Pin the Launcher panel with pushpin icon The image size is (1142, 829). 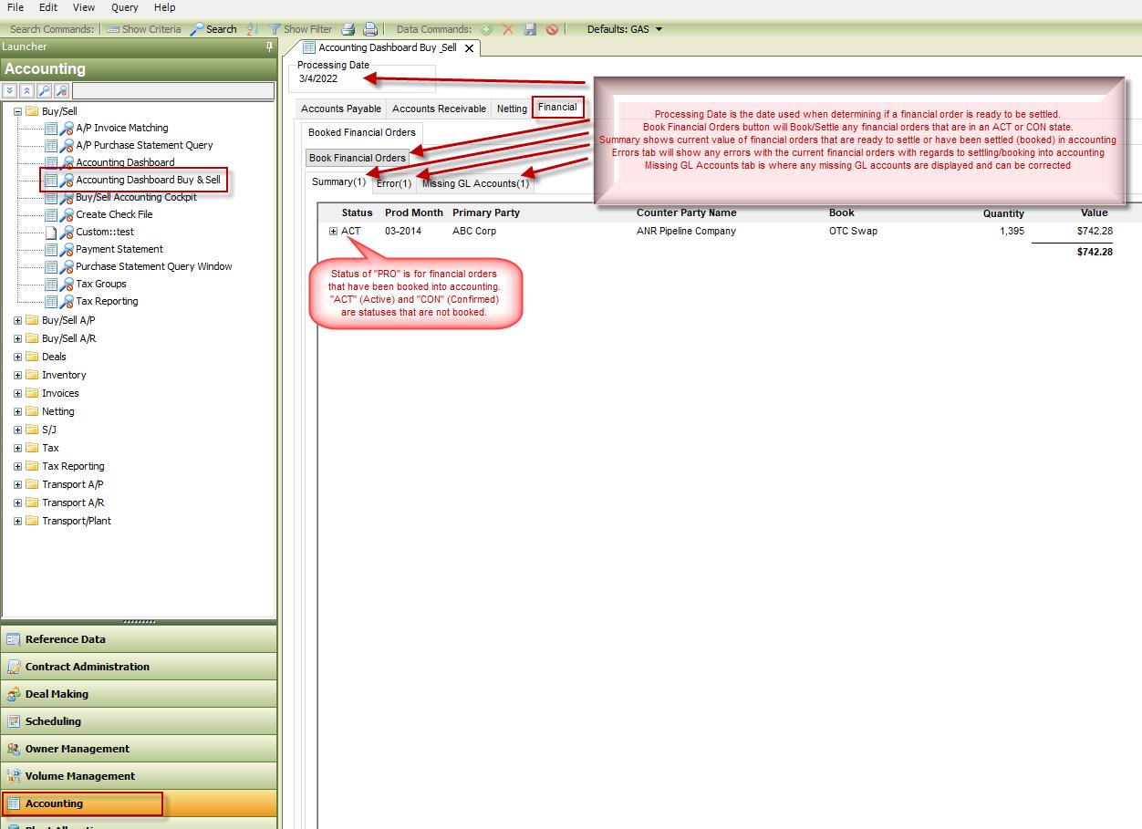269,47
